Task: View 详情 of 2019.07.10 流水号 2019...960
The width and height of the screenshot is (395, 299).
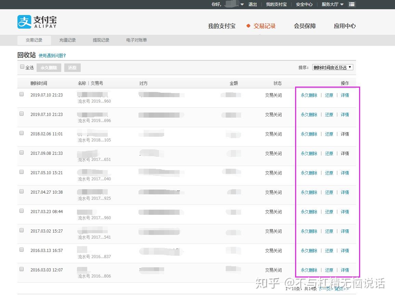Action: click(x=345, y=95)
